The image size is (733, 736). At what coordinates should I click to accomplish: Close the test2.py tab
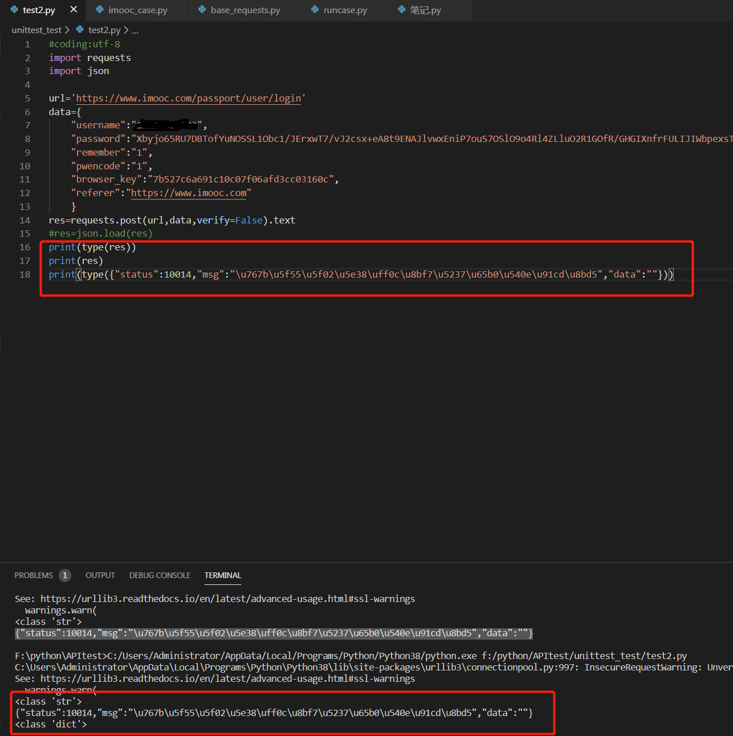(74, 10)
